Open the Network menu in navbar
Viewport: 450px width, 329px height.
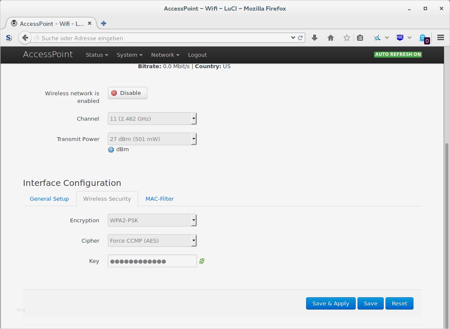165,55
